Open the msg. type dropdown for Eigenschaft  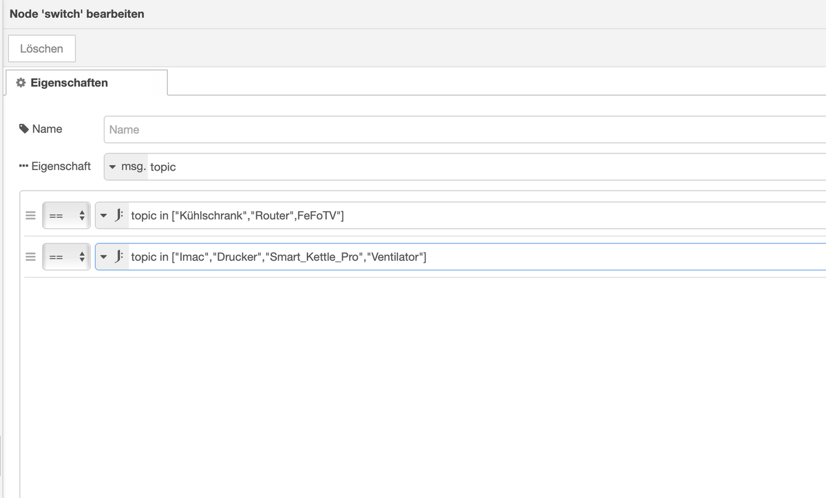tap(125, 166)
